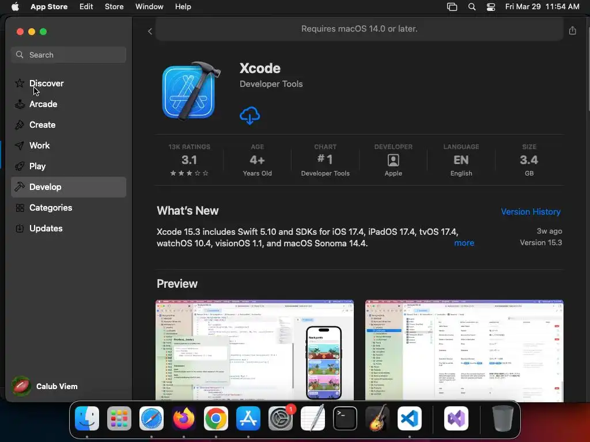Open Control Center in the menu bar
This screenshot has width=590, height=442.
click(491, 7)
